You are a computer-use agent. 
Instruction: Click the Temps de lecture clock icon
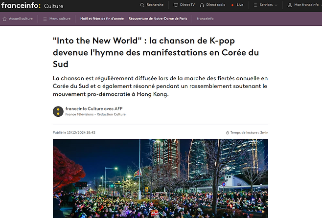click(228, 132)
